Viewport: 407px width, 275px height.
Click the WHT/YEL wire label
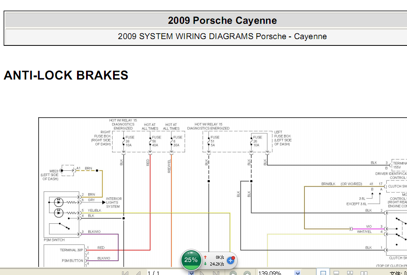click(x=364, y=231)
